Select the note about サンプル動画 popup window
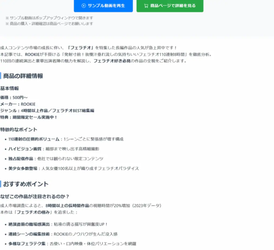274x250 pixels. pyautogui.click(x=49, y=18)
